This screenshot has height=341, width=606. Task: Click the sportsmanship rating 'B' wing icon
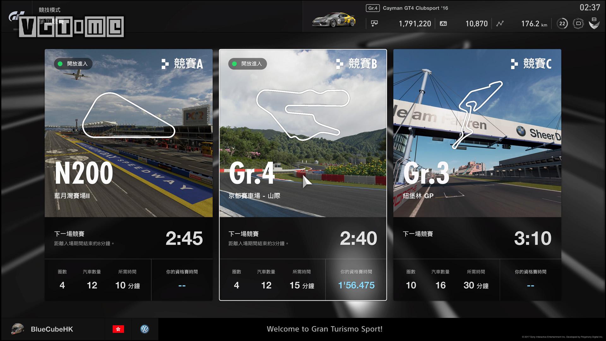coord(595,23)
